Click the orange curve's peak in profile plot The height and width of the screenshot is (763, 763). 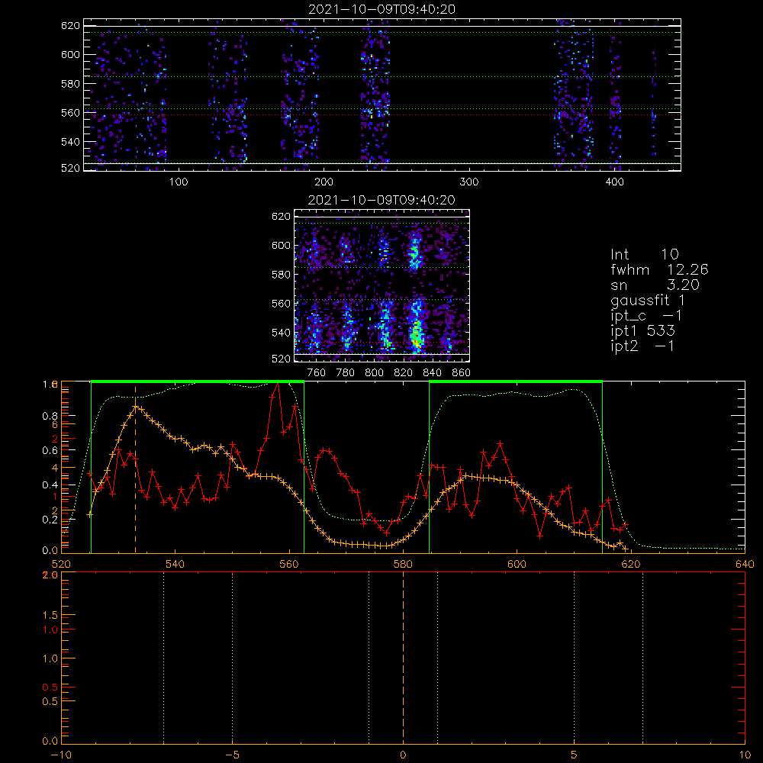pyautogui.click(x=136, y=407)
